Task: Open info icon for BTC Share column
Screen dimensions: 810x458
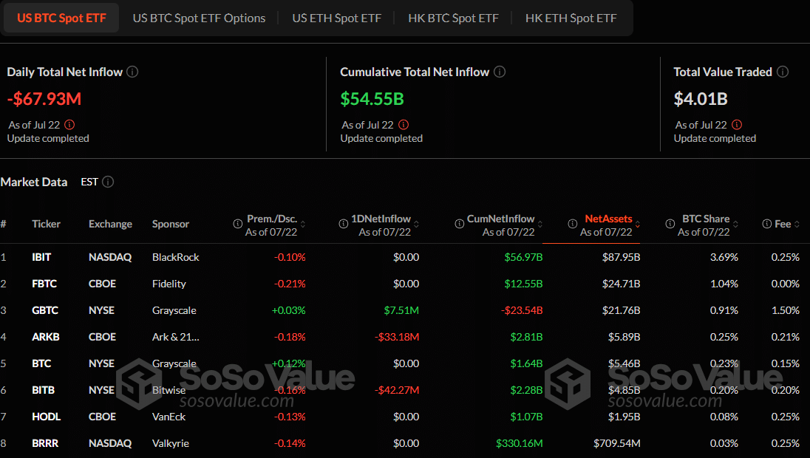Action: (x=670, y=224)
